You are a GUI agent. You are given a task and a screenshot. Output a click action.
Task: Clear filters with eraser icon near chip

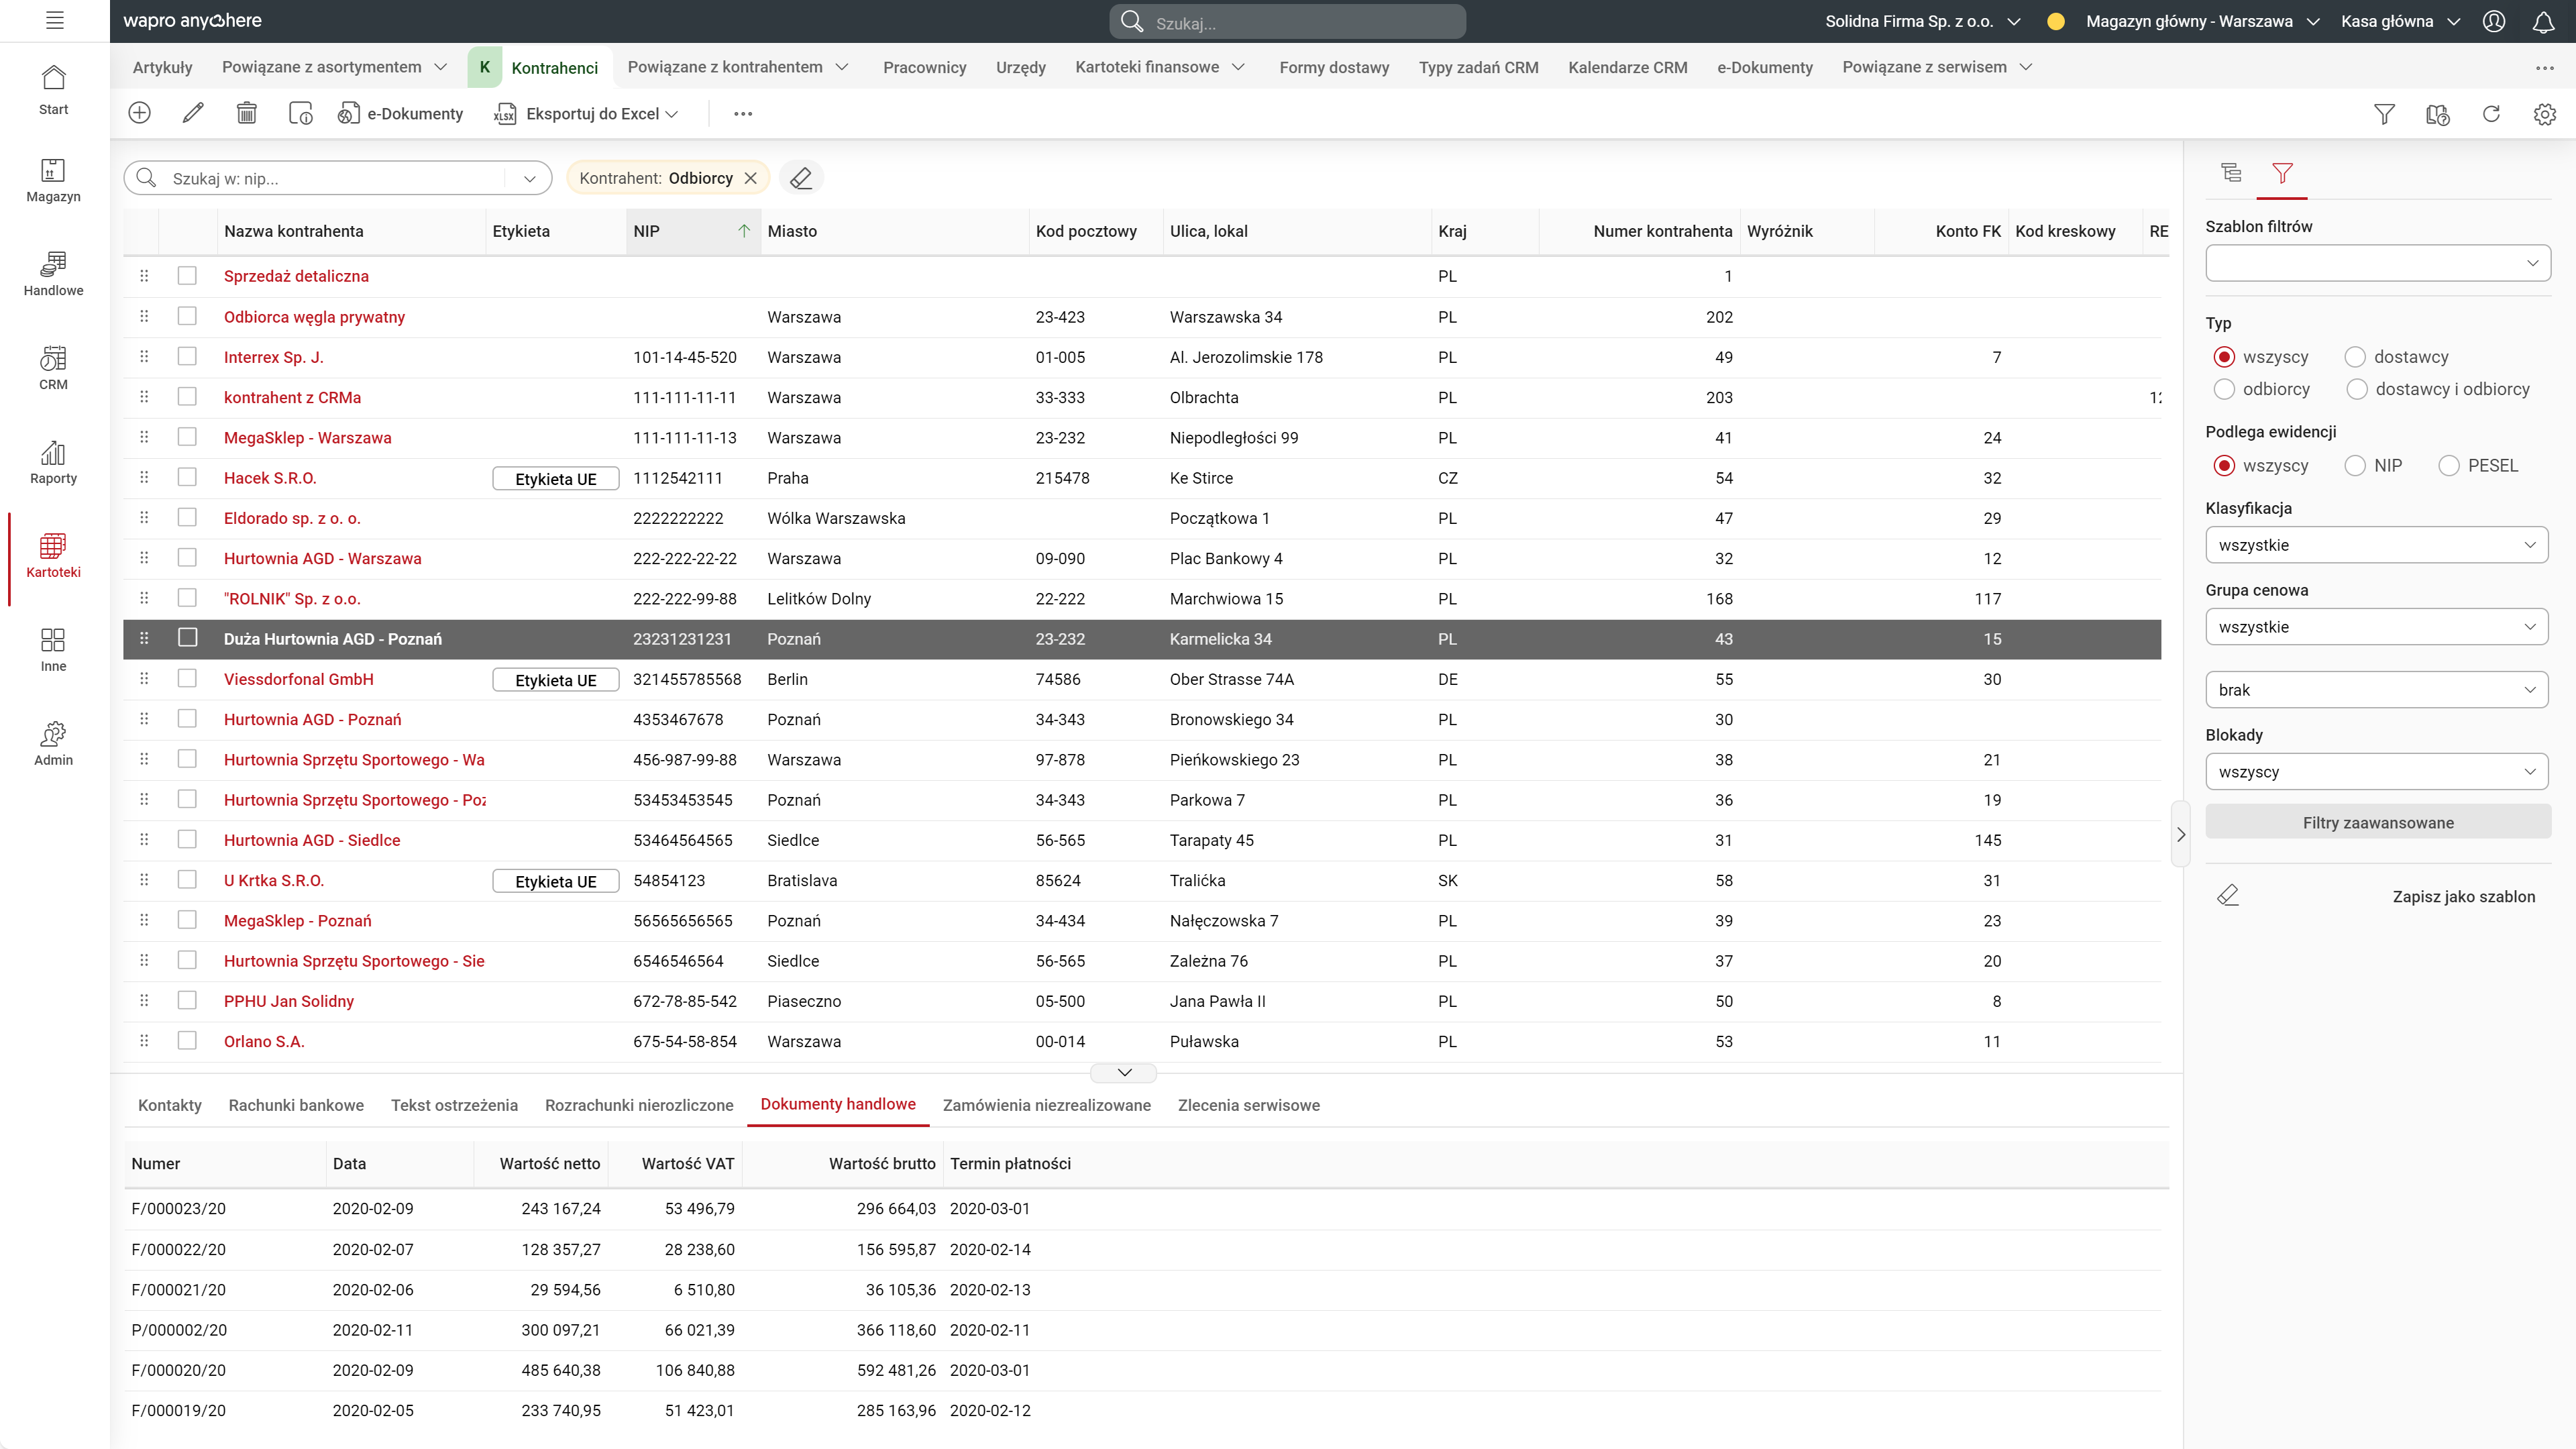[801, 178]
